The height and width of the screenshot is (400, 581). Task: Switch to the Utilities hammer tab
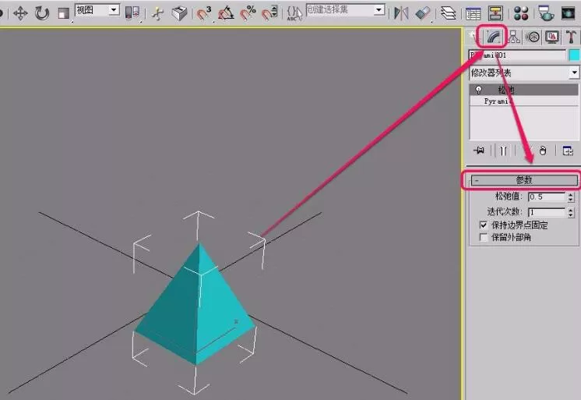pyautogui.click(x=571, y=37)
